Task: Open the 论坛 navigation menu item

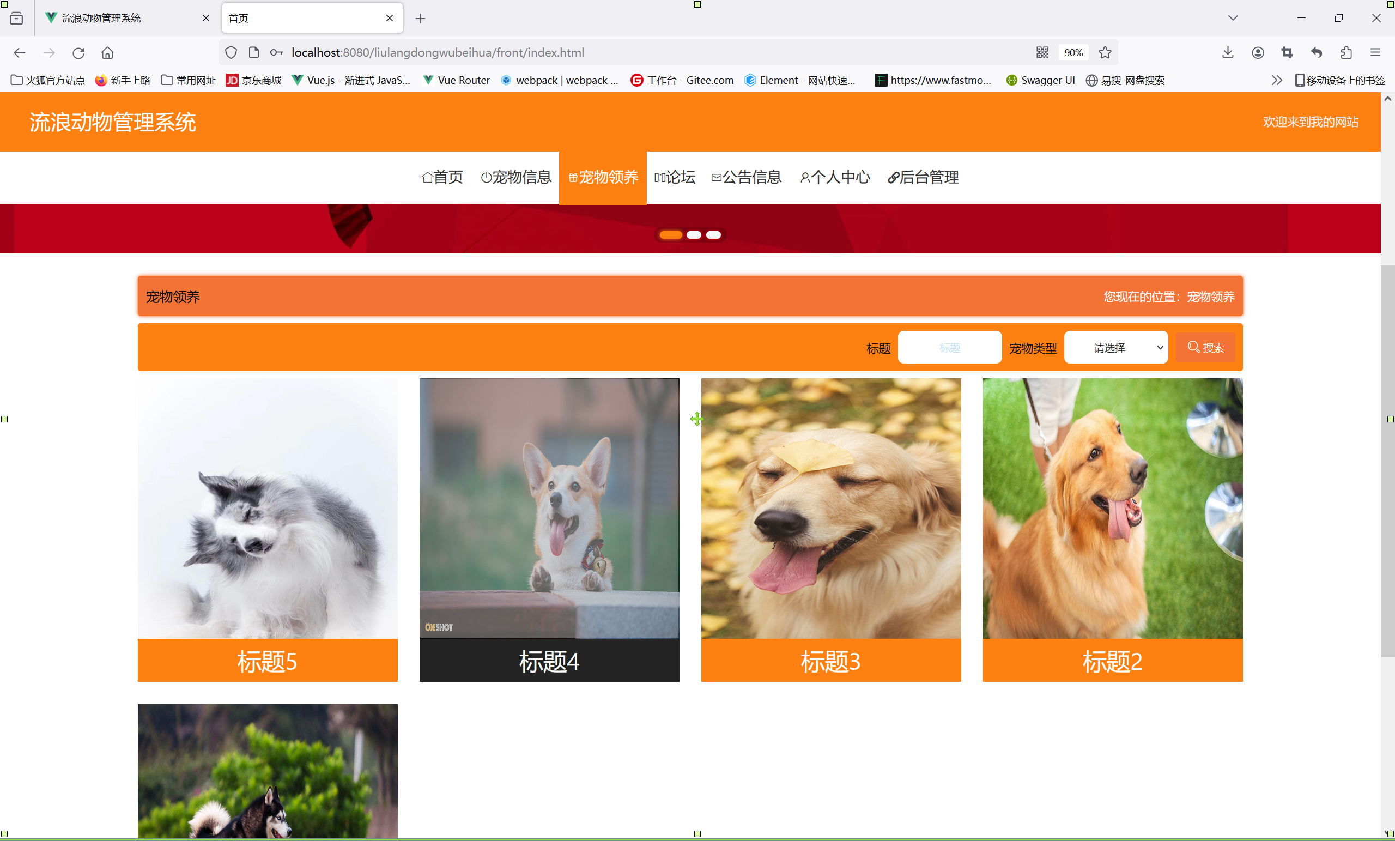Action: (x=675, y=177)
